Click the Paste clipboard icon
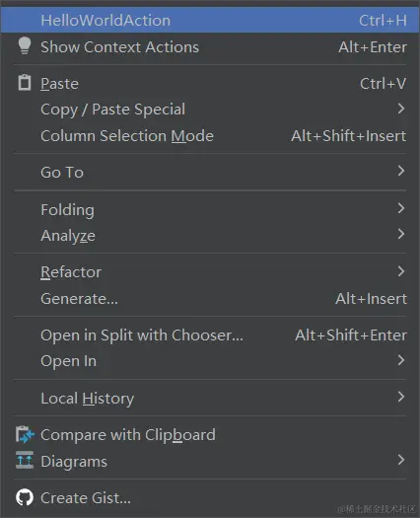 [25, 83]
